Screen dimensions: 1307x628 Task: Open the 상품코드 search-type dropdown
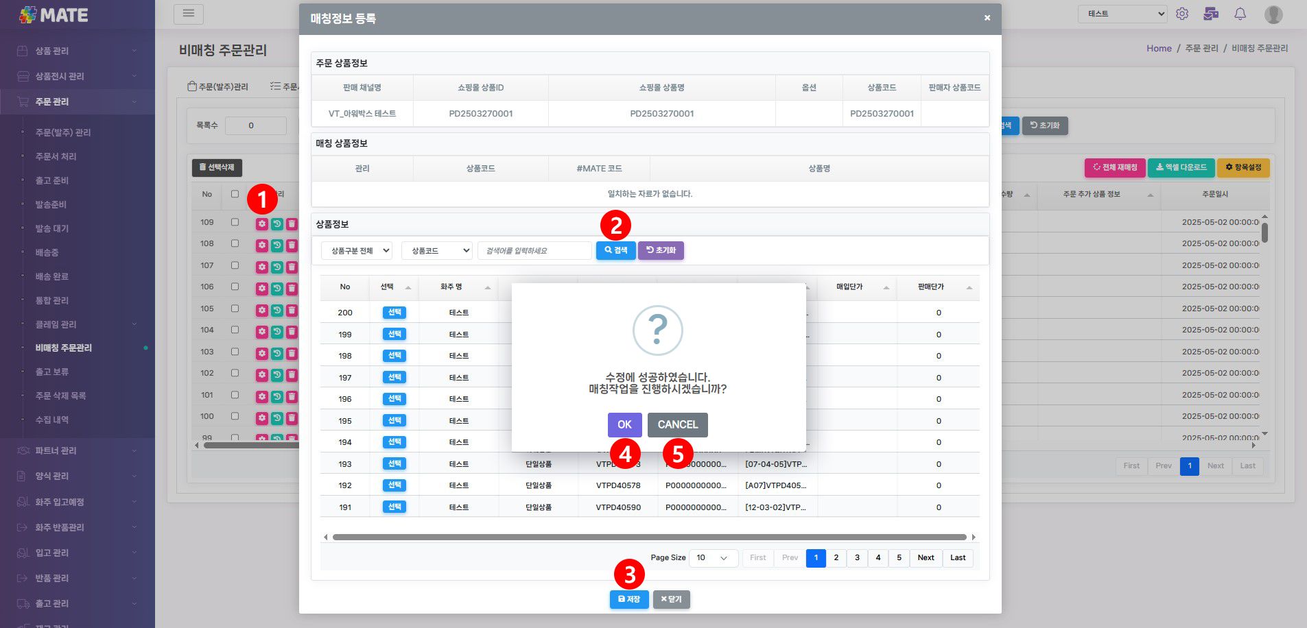(x=437, y=251)
